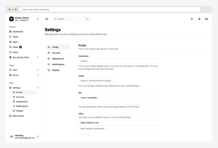Screen dimensions: 218x148
Task: Click the Settings page heading
Action: (53, 30)
